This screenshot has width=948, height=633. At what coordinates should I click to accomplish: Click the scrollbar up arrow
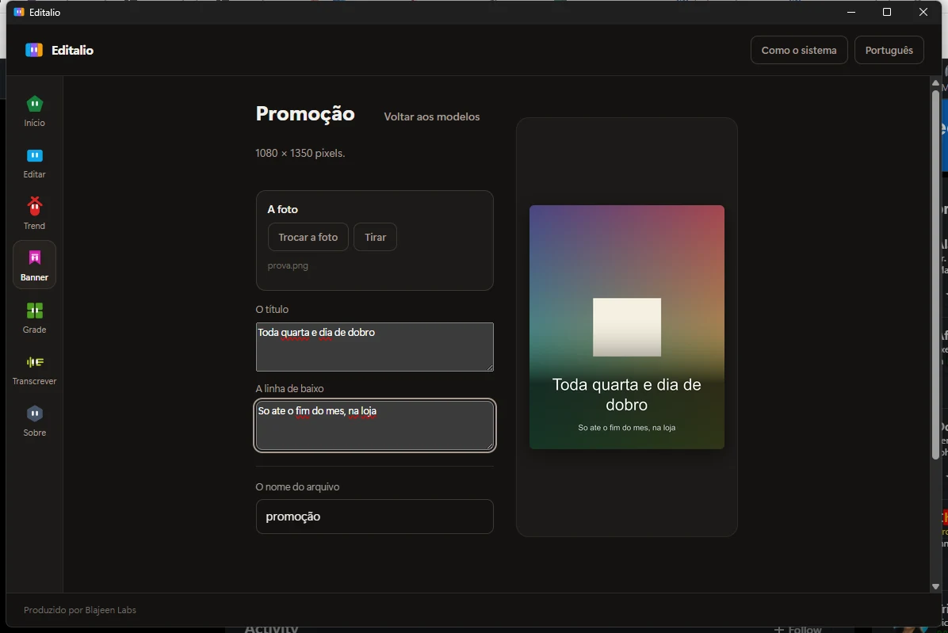coord(935,82)
